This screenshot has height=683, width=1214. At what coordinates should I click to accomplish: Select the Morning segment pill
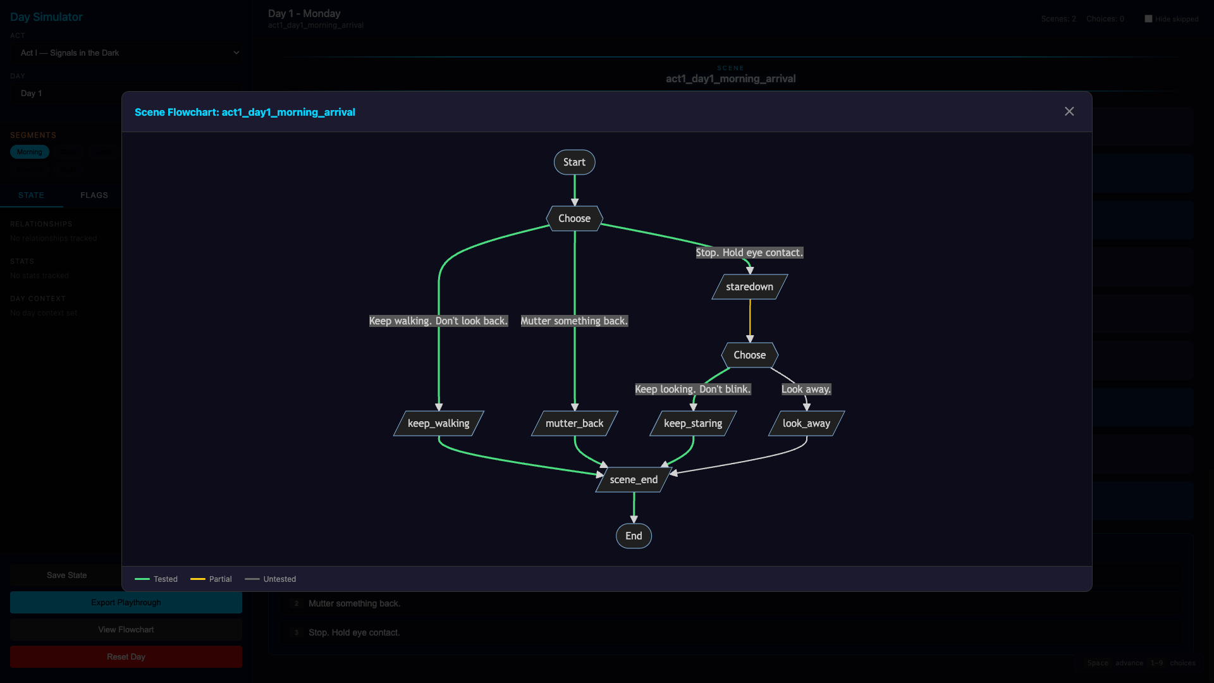tap(29, 152)
